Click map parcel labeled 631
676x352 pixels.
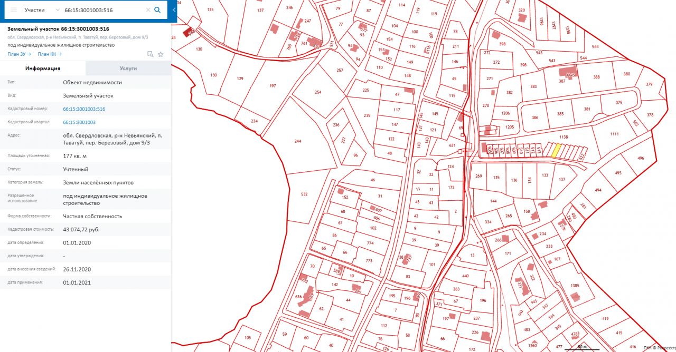coord(452,145)
